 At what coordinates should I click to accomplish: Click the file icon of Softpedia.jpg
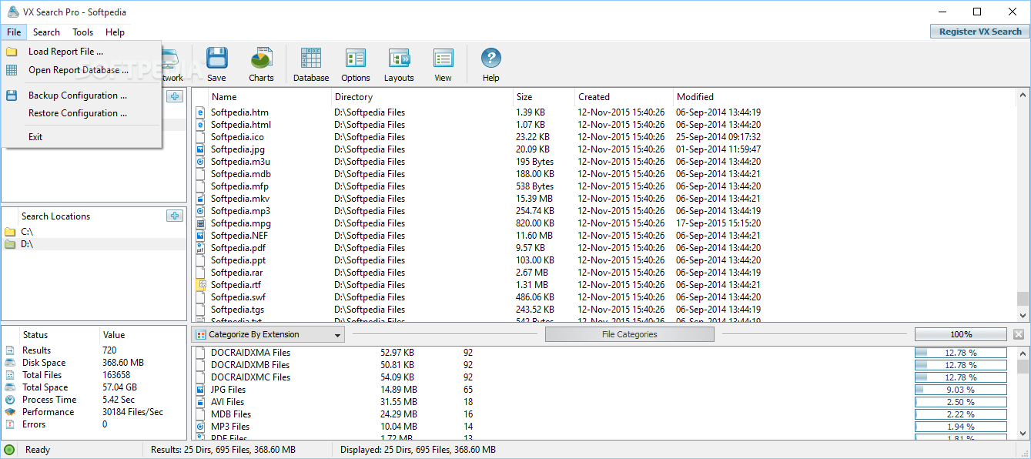(200, 149)
